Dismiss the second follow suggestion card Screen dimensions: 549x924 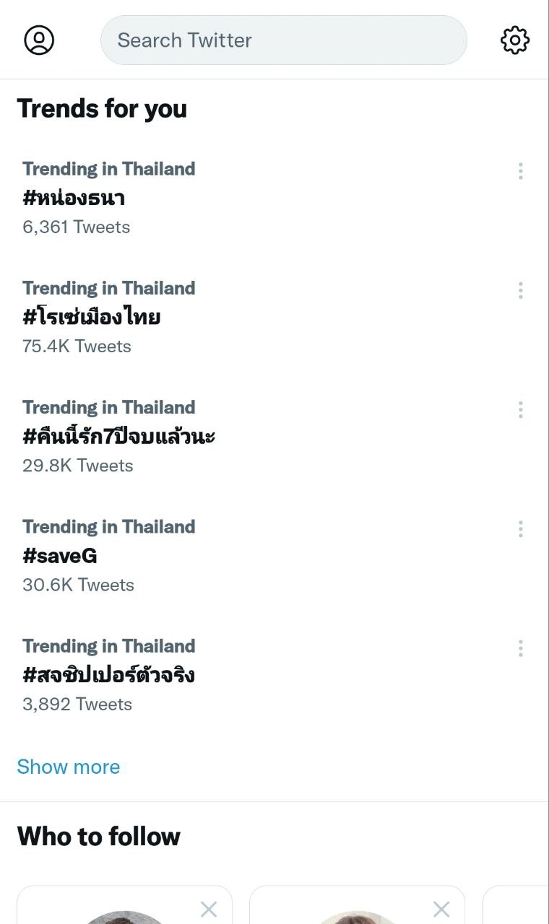click(441, 910)
